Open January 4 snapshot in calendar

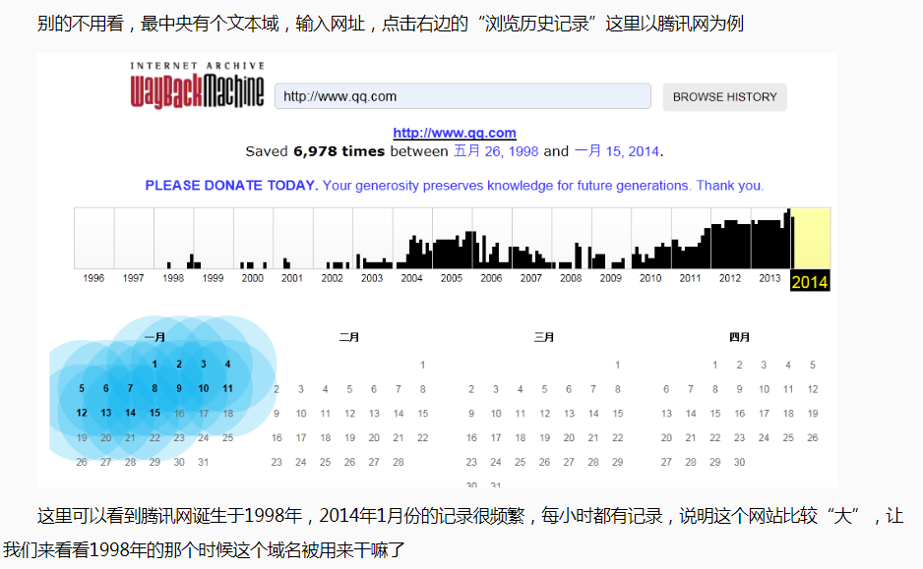[228, 364]
